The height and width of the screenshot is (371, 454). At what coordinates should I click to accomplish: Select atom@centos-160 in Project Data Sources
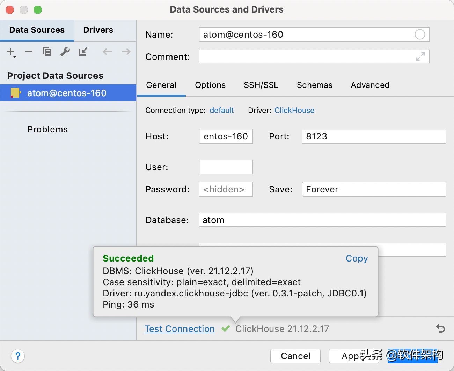coord(68,93)
